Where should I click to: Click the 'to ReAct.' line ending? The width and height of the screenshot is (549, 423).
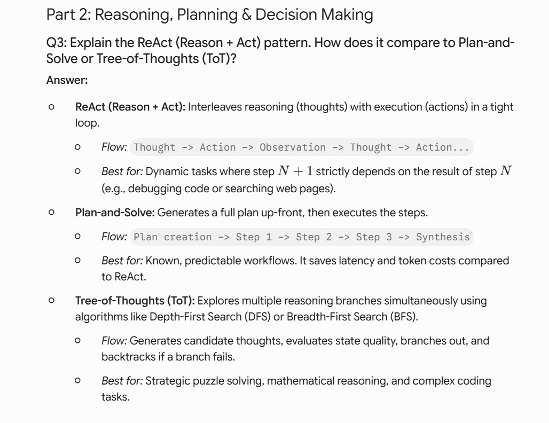(124, 277)
